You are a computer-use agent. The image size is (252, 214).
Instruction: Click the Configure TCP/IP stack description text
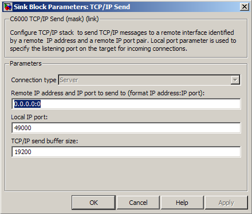tap(123, 41)
